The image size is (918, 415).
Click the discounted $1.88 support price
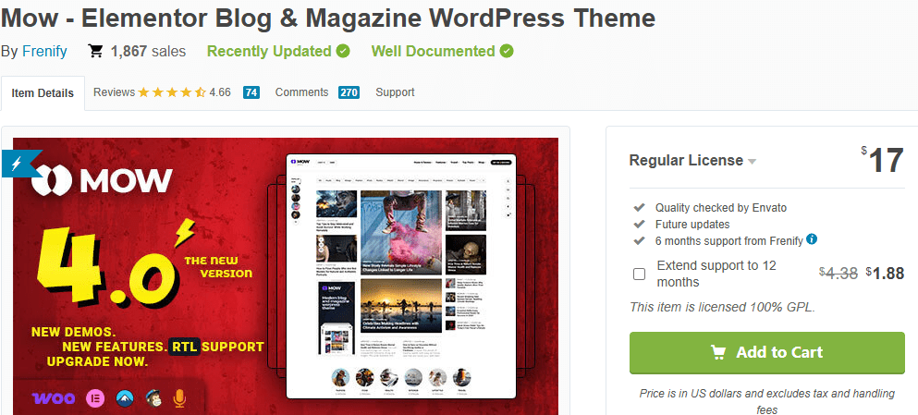pos(885,274)
